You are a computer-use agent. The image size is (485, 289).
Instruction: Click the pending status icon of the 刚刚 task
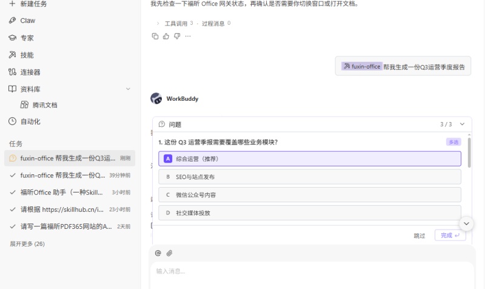pos(13,158)
